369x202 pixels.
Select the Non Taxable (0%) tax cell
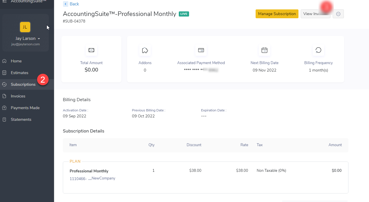(x=271, y=170)
